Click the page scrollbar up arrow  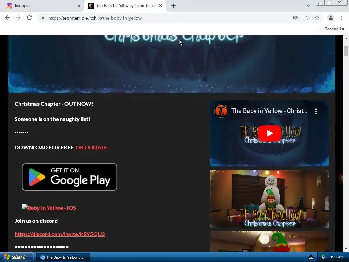click(x=346, y=38)
